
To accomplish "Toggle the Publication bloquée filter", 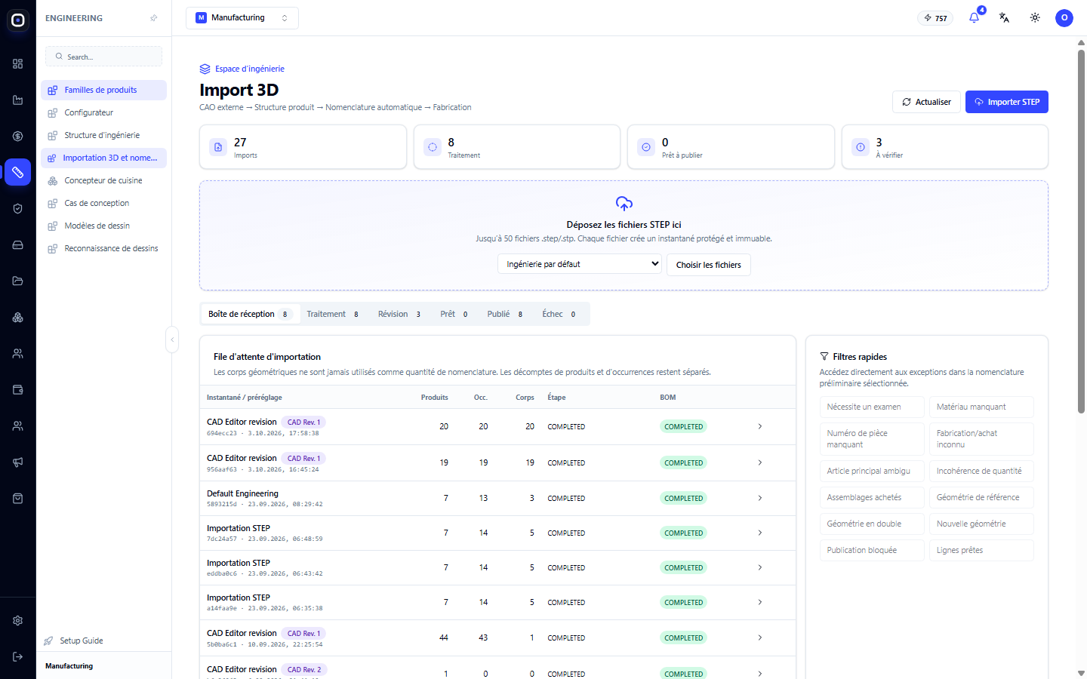I will [872, 551].
